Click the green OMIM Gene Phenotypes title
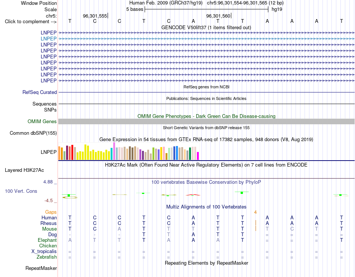Screen dimensions: 355x277 pos(207,116)
